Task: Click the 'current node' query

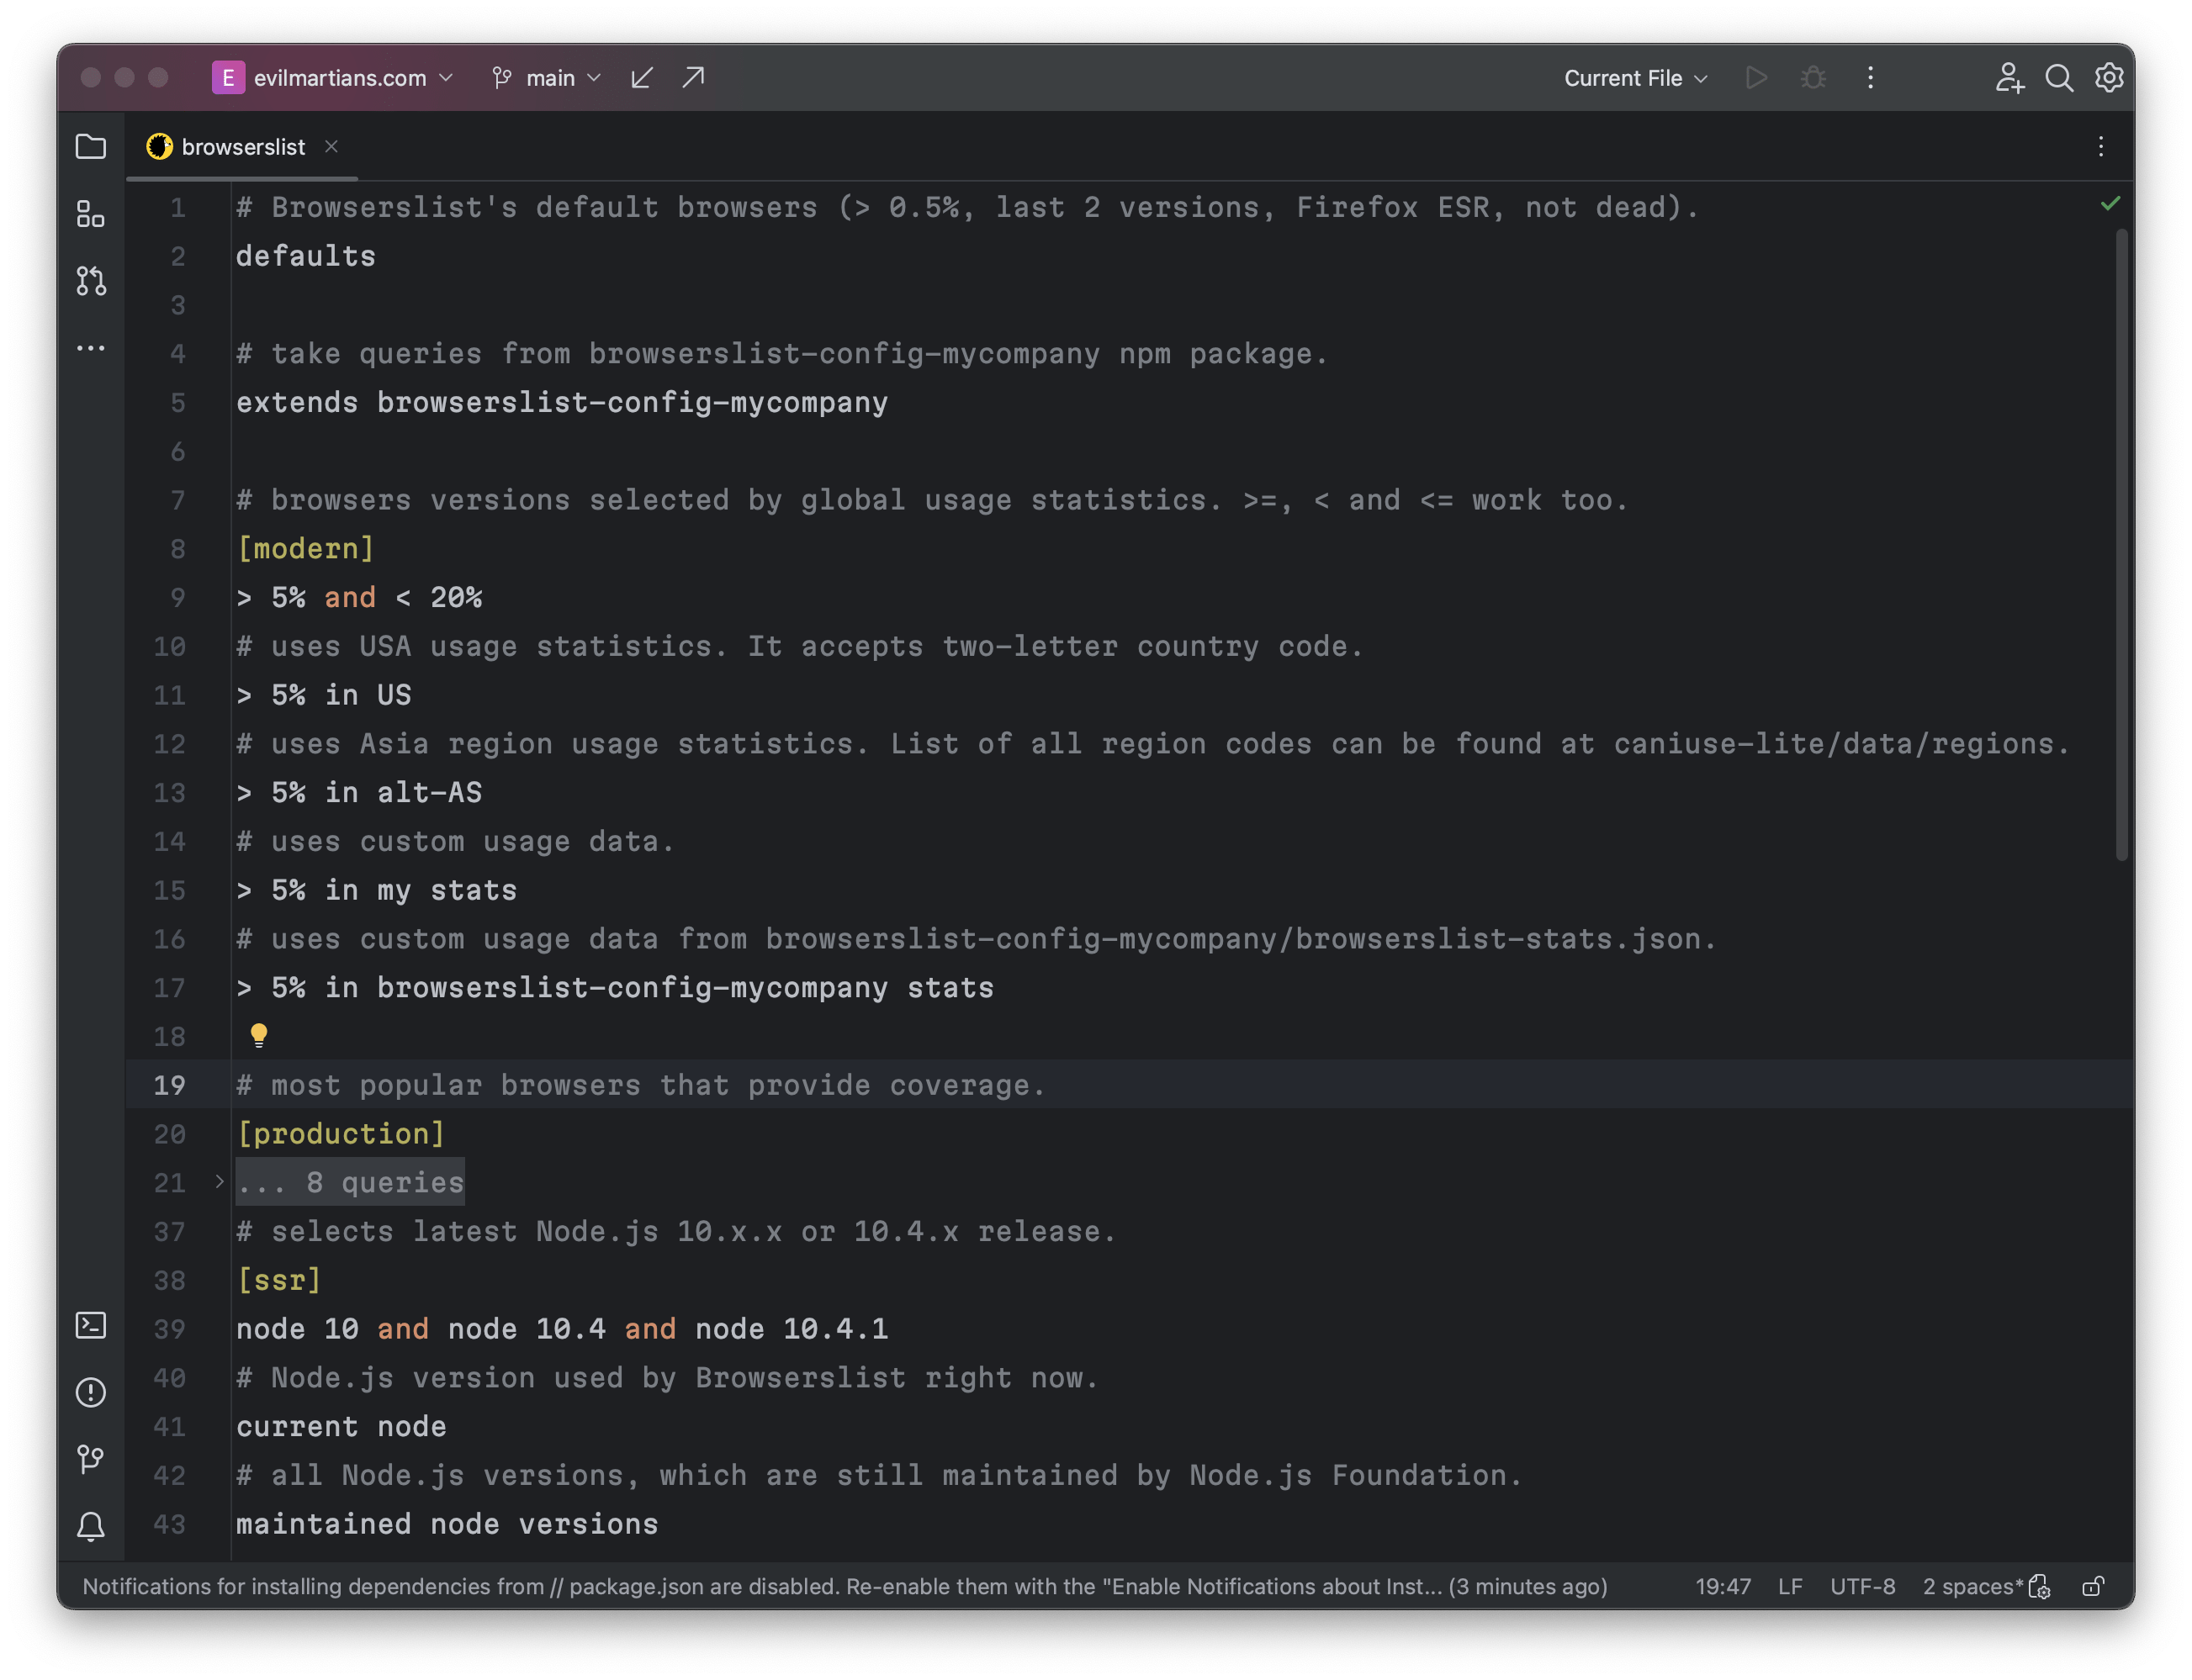Action: (342, 1426)
